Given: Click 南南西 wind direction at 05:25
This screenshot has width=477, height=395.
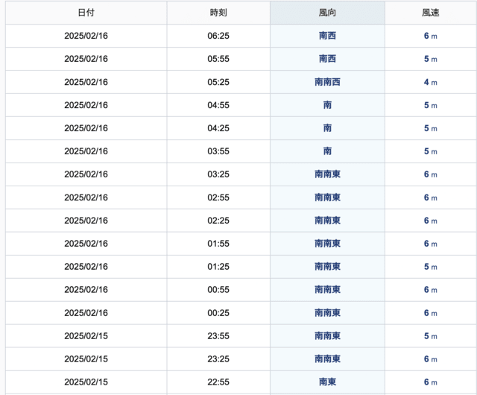Looking at the screenshot, I should click(x=327, y=82).
